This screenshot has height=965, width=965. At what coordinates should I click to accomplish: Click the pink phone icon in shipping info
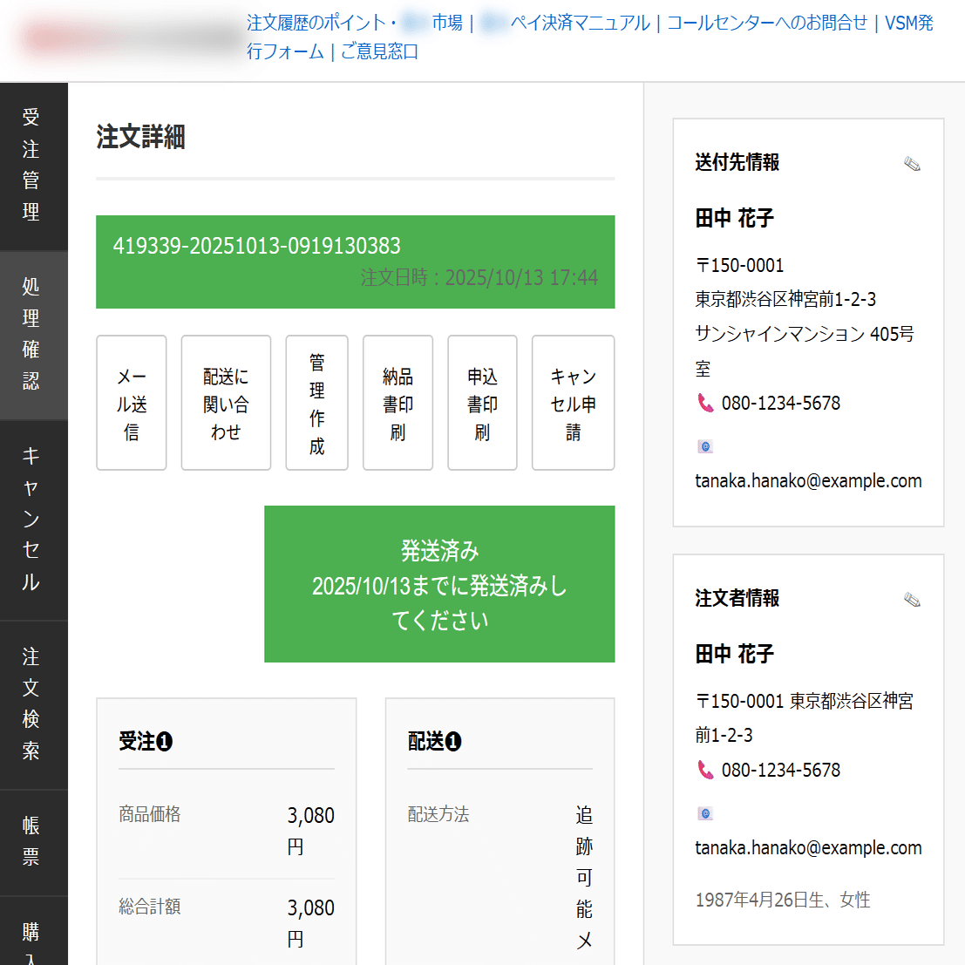(706, 403)
